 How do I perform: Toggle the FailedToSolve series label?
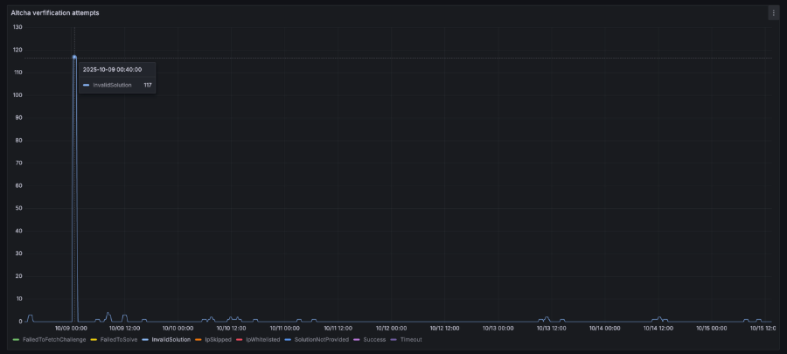click(118, 339)
